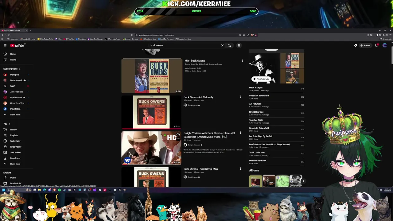Screen dimensions: 393x221
Task: Open options for Dwight Yoakam Streets Of Bakersfield
Action: pos(240,133)
